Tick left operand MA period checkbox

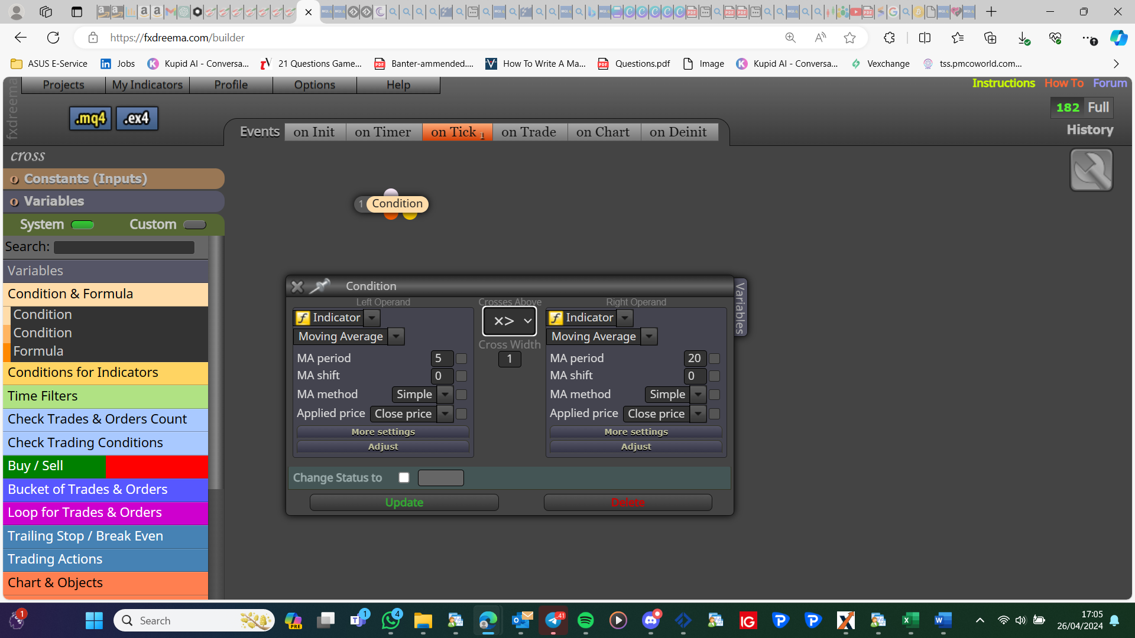[x=462, y=359]
